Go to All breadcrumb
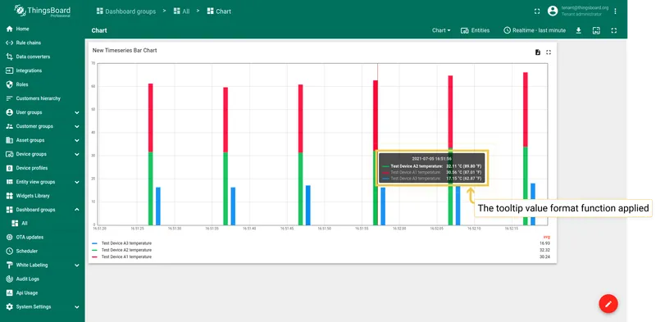 click(181, 11)
